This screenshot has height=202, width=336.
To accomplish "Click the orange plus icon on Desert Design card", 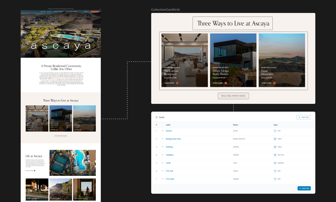I will [226, 83].
